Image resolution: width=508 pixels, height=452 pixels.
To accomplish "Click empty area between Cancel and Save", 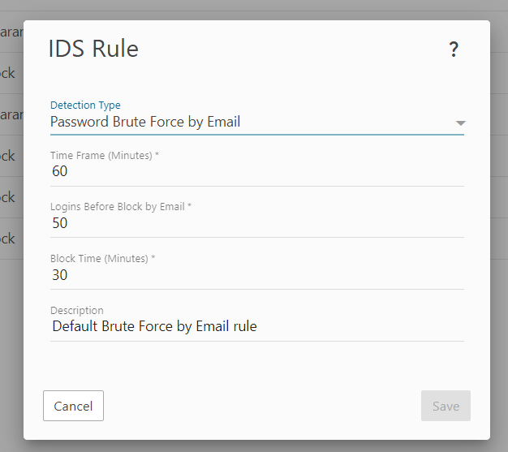I will [x=260, y=406].
